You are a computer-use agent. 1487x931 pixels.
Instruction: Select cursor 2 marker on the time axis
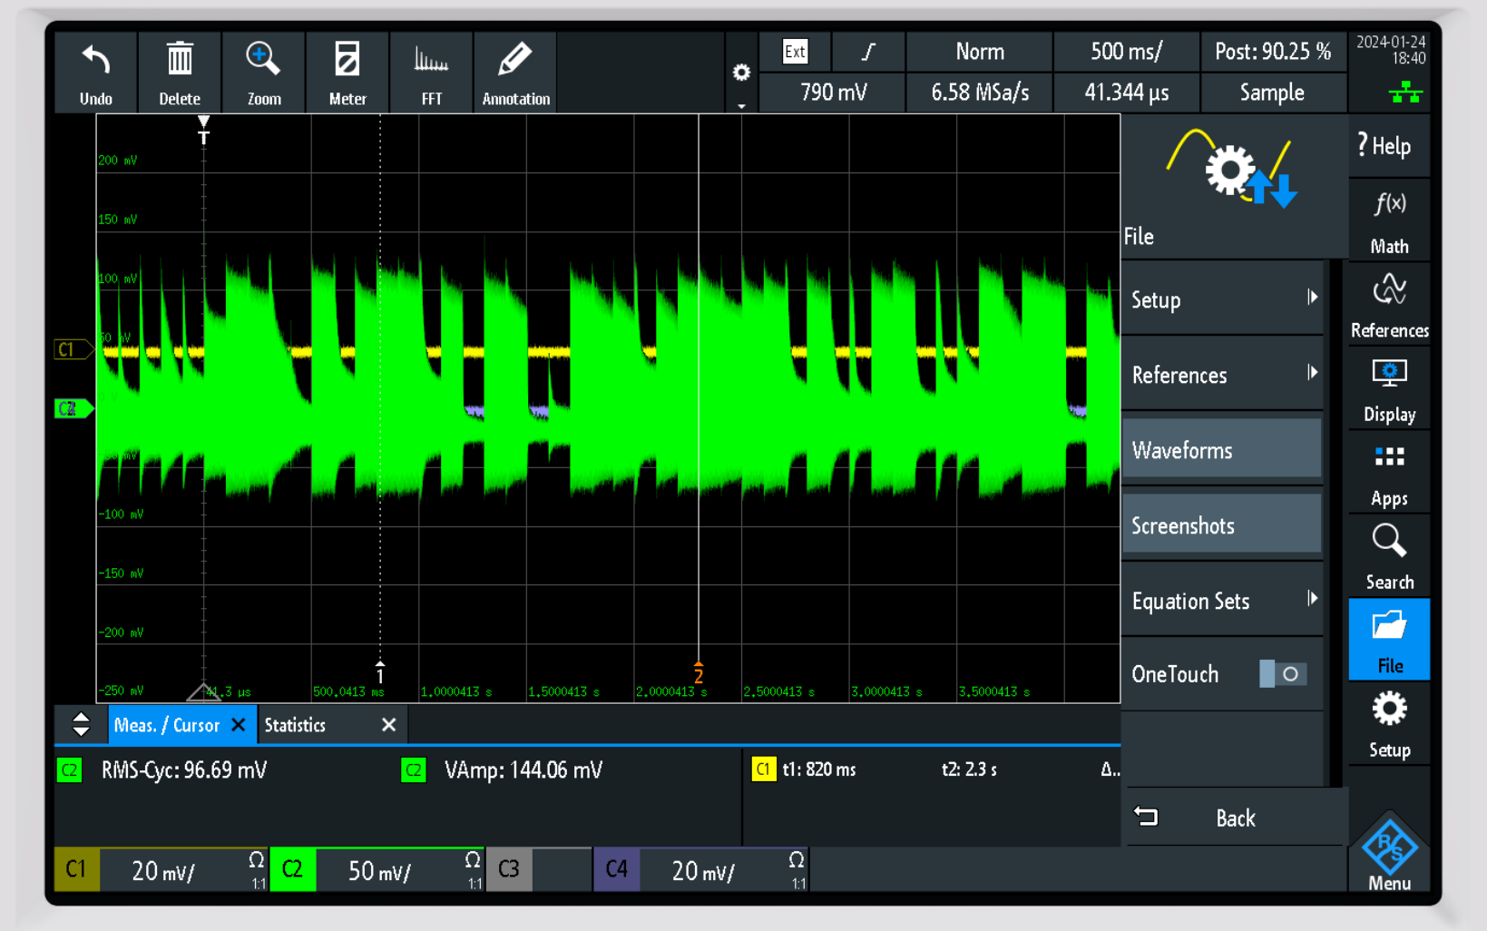(x=699, y=673)
